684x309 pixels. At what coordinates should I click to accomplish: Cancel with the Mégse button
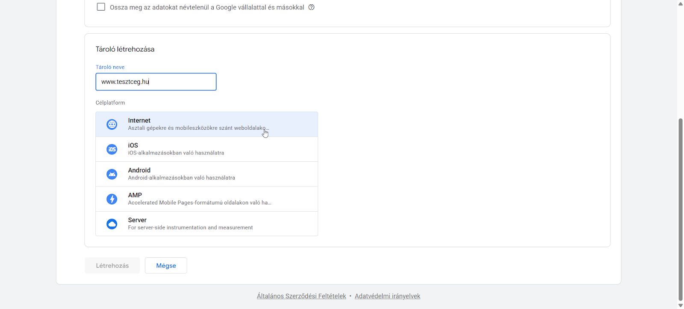pos(166,265)
